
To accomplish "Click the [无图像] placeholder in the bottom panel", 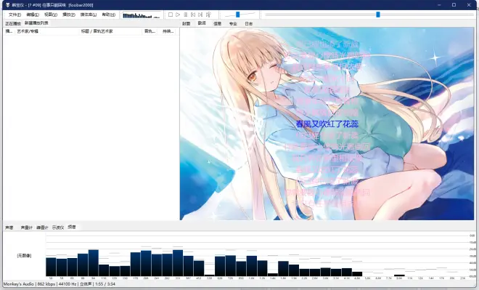I will (x=24, y=255).
